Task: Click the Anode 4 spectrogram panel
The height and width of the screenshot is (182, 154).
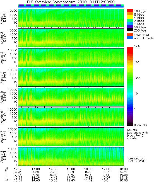Action: (x=71, y=77)
